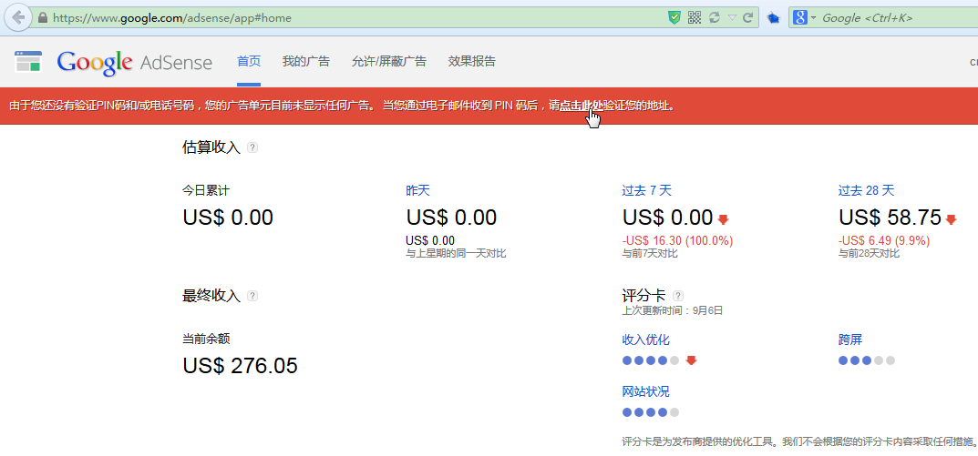This screenshot has width=978, height=456.
Task: Open the address bar history dropdown triangle
Action: point(732,17)
